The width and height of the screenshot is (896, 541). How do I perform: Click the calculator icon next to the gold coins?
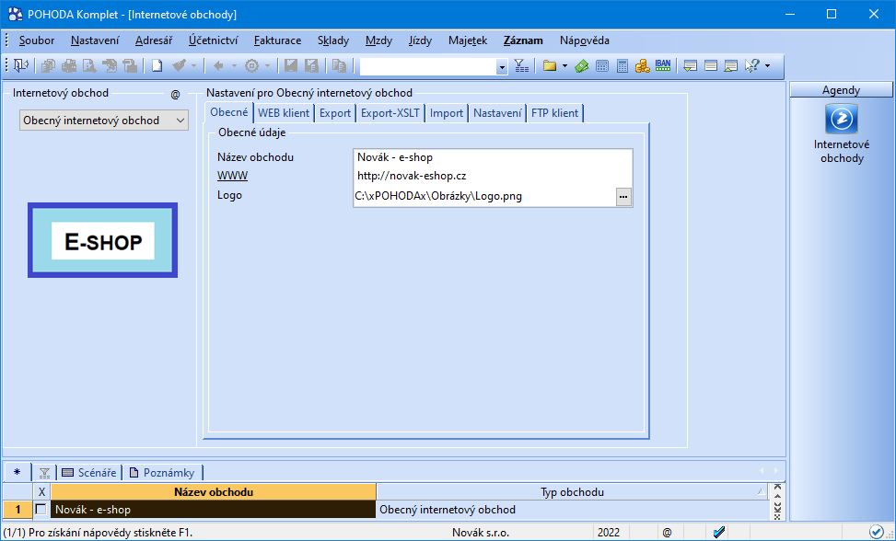pyautogui.click(x=623, y=66)
